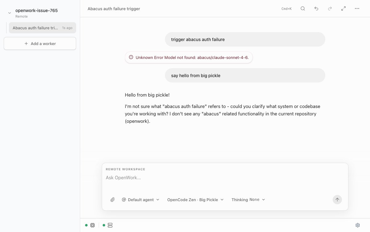Click the 'Hello from big pickle!' reply

click(147, 95)
